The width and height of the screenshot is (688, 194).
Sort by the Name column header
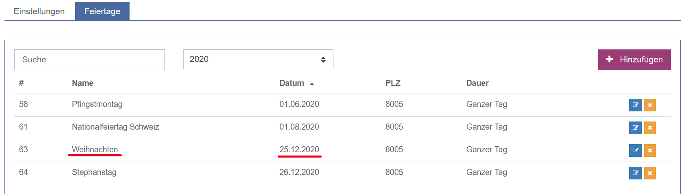pyautogui.click(x=83, y=83)
